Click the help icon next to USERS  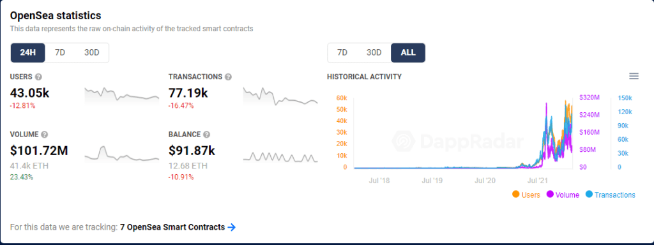pyautogui.click(x=38, y=77)
